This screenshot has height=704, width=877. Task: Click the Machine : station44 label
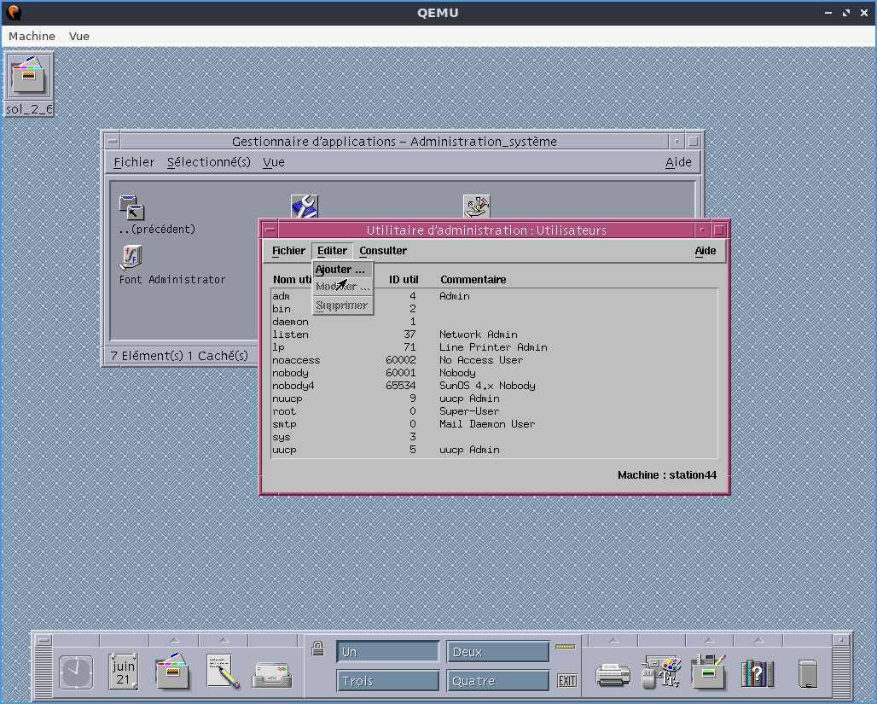pos(666,475)
